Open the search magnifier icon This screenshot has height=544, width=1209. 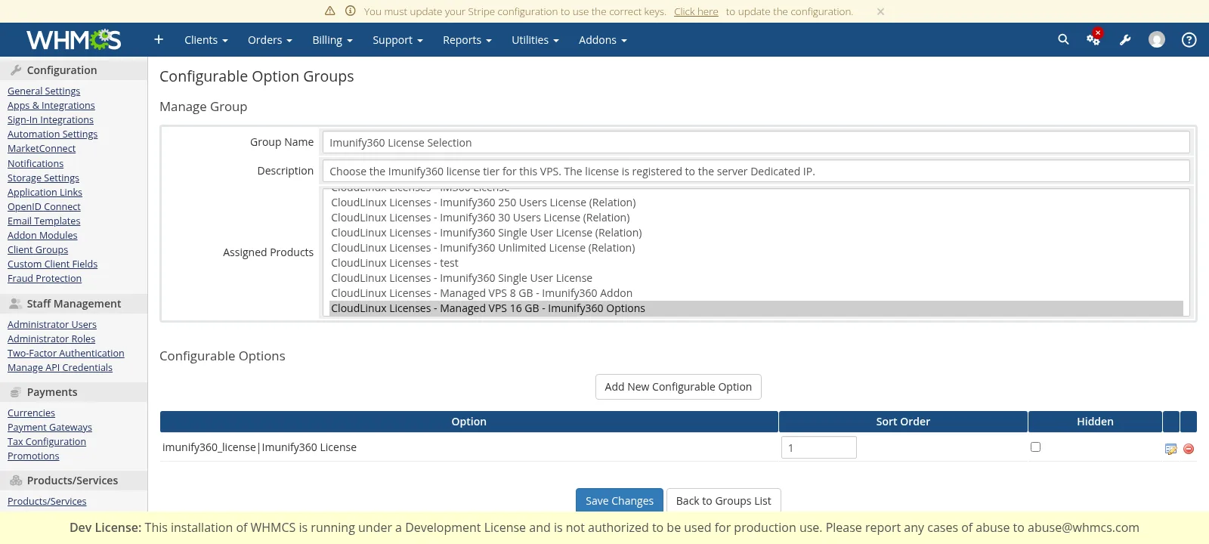[x=1063, y=39]
